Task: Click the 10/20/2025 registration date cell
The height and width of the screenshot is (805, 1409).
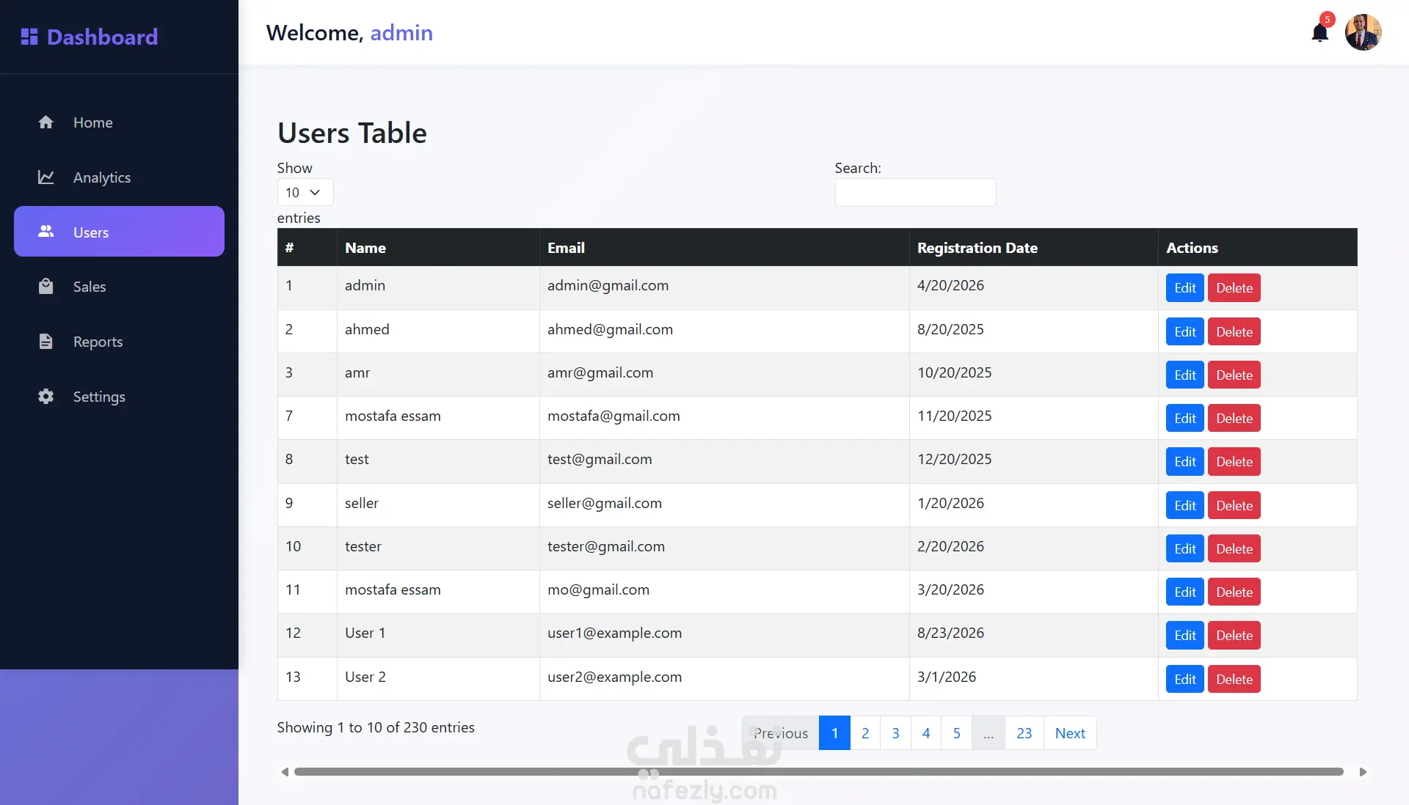Action: [x=1033, y=375]
